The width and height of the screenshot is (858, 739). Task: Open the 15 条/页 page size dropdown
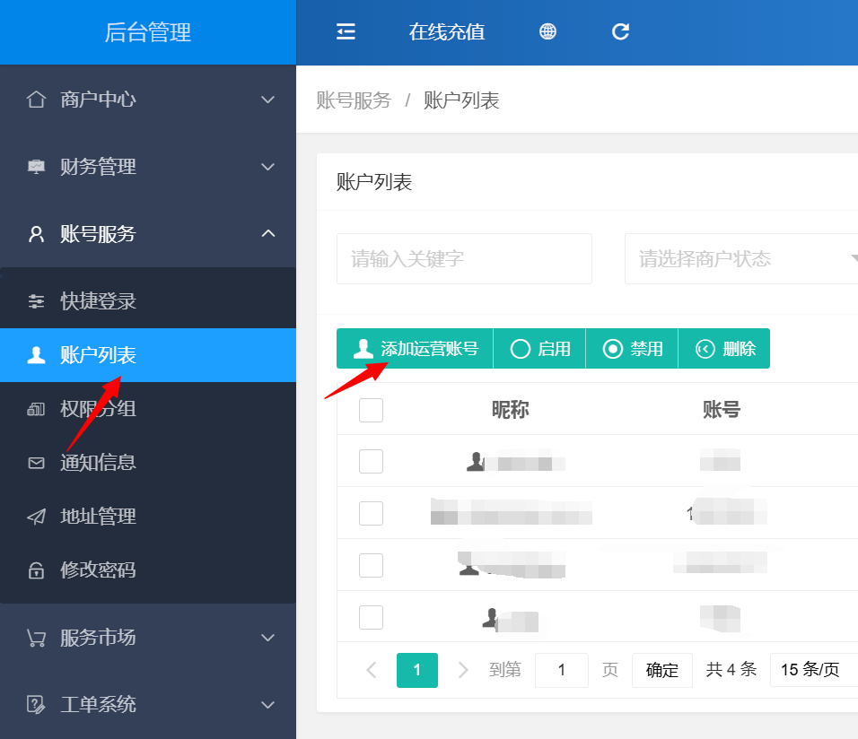point(812,670)
